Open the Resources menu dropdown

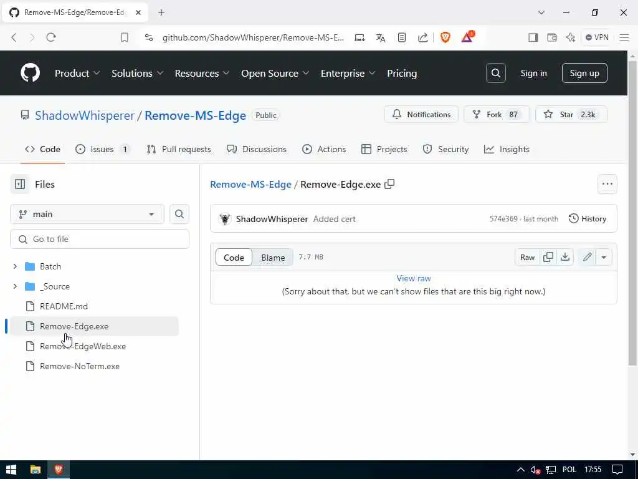pos(202,74)
